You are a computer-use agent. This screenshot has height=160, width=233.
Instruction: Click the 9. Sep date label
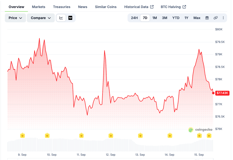click(22, 155)
